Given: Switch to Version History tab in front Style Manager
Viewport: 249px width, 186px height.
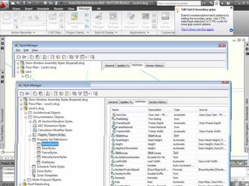Looking at the screenshot, I should tap(158, 102).
